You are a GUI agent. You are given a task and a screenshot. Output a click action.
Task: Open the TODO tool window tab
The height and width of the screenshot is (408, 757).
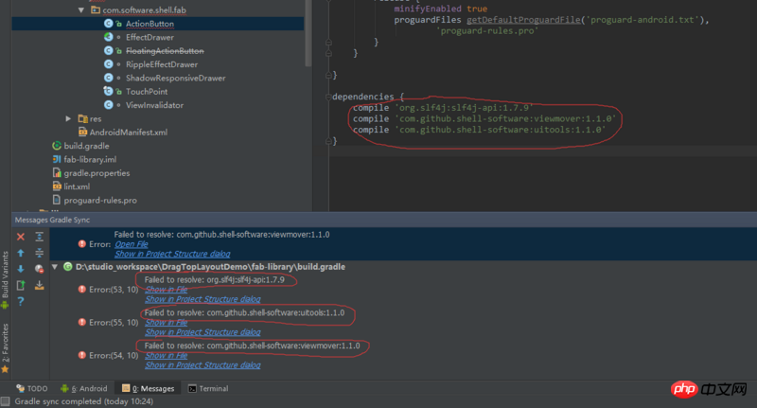pos(31,388)
